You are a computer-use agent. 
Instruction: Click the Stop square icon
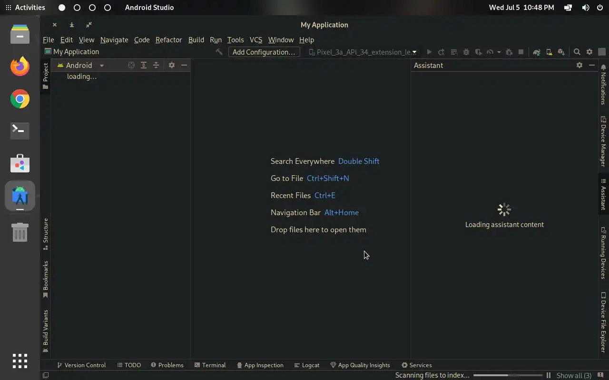tap(521, 52)
